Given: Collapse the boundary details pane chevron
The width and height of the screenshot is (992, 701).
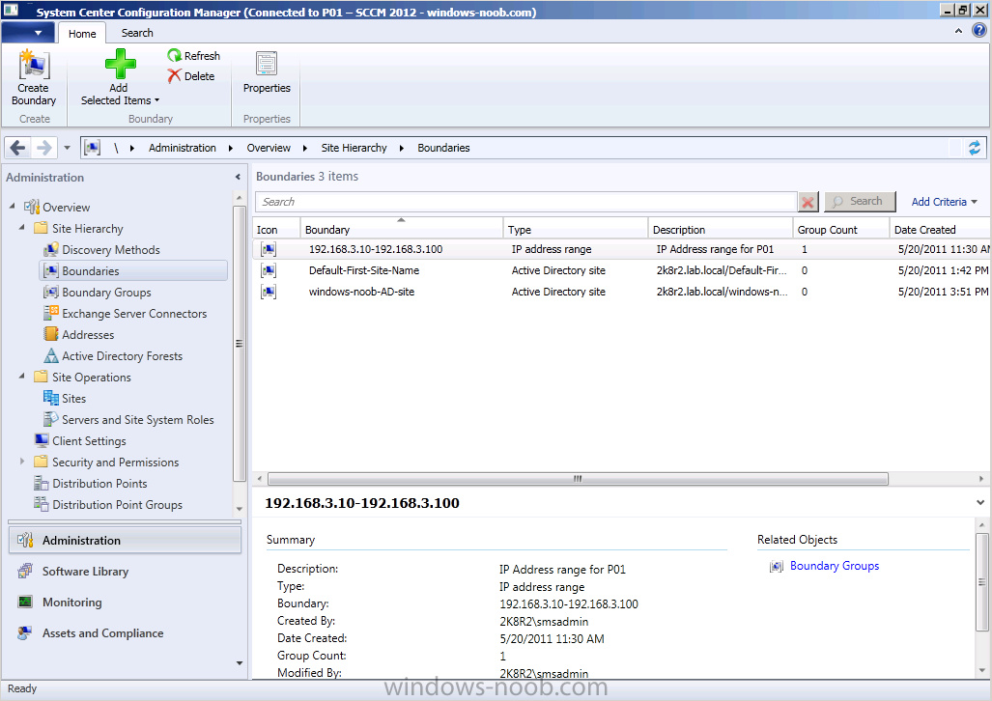Looking at the screenshot, I should [x=980, y=503].
